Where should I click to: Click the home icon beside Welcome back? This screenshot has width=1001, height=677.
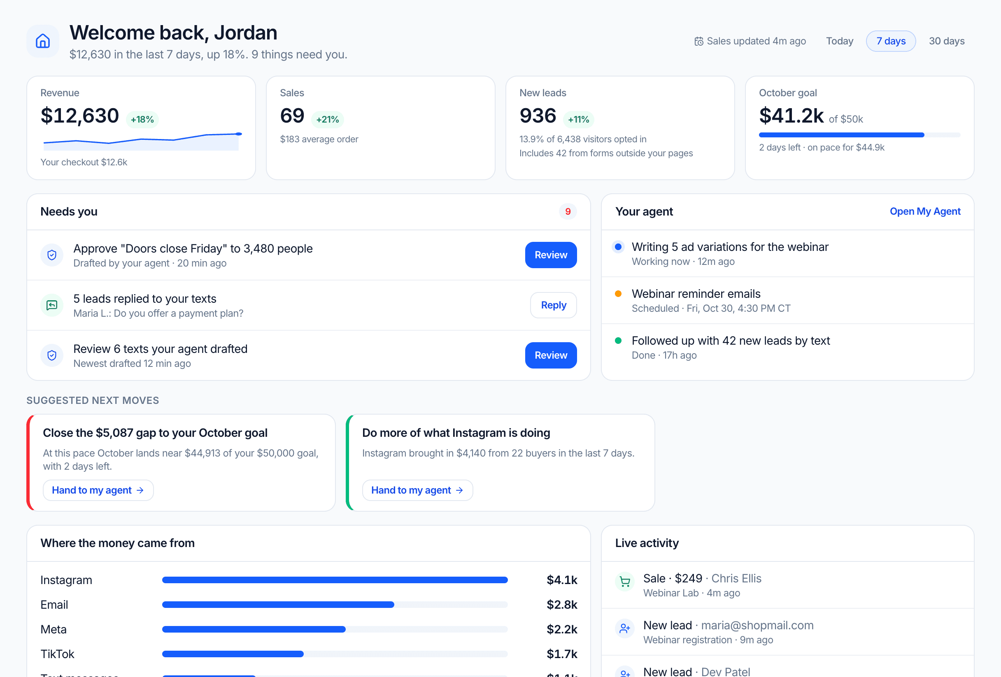43,41
